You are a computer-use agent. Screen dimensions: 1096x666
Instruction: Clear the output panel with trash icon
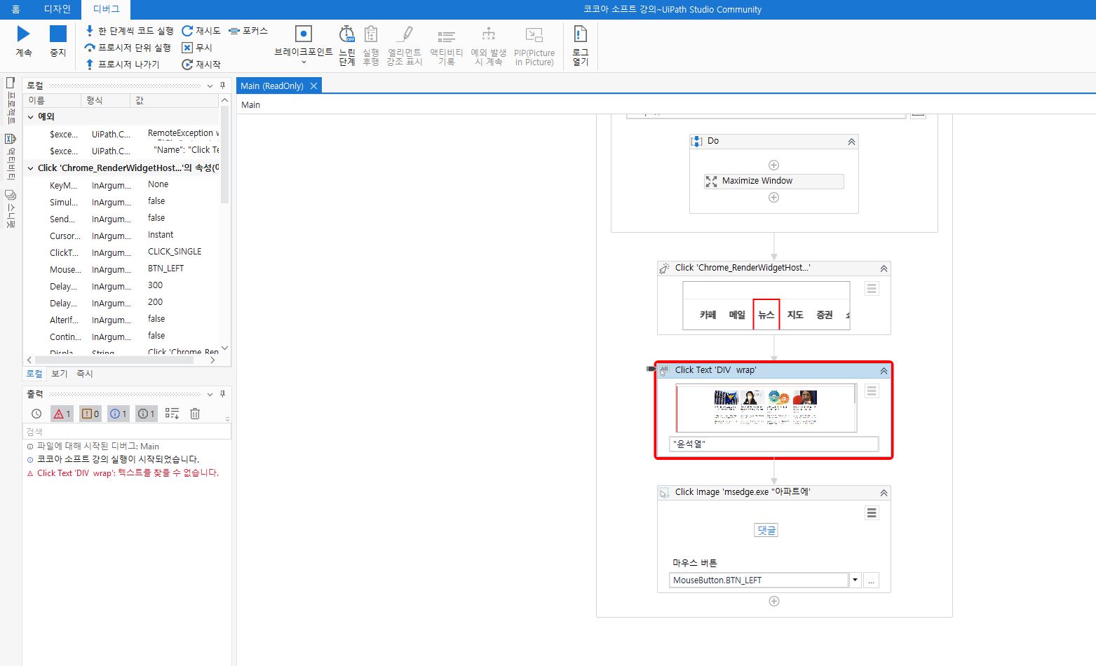(x=195, y=414)
